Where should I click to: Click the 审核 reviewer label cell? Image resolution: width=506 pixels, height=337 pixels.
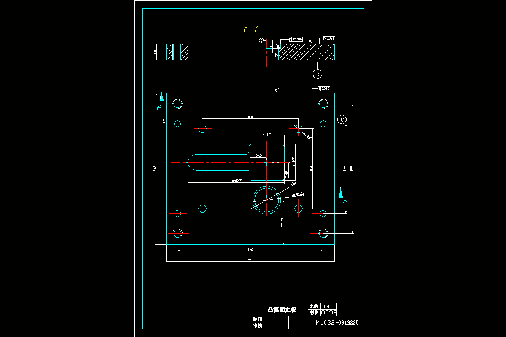pos(257,326)
